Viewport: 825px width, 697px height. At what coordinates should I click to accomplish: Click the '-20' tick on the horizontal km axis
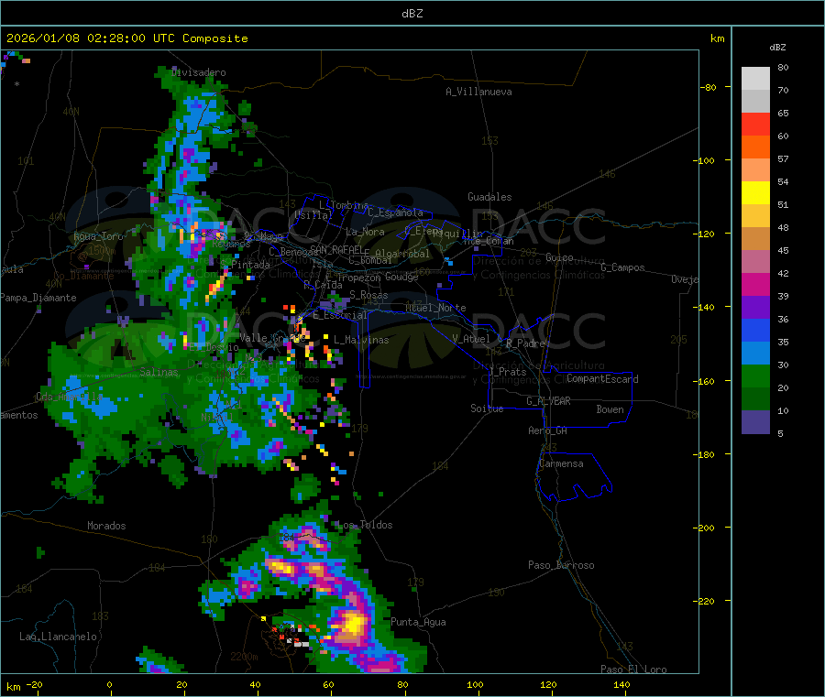tap(35, 685)
